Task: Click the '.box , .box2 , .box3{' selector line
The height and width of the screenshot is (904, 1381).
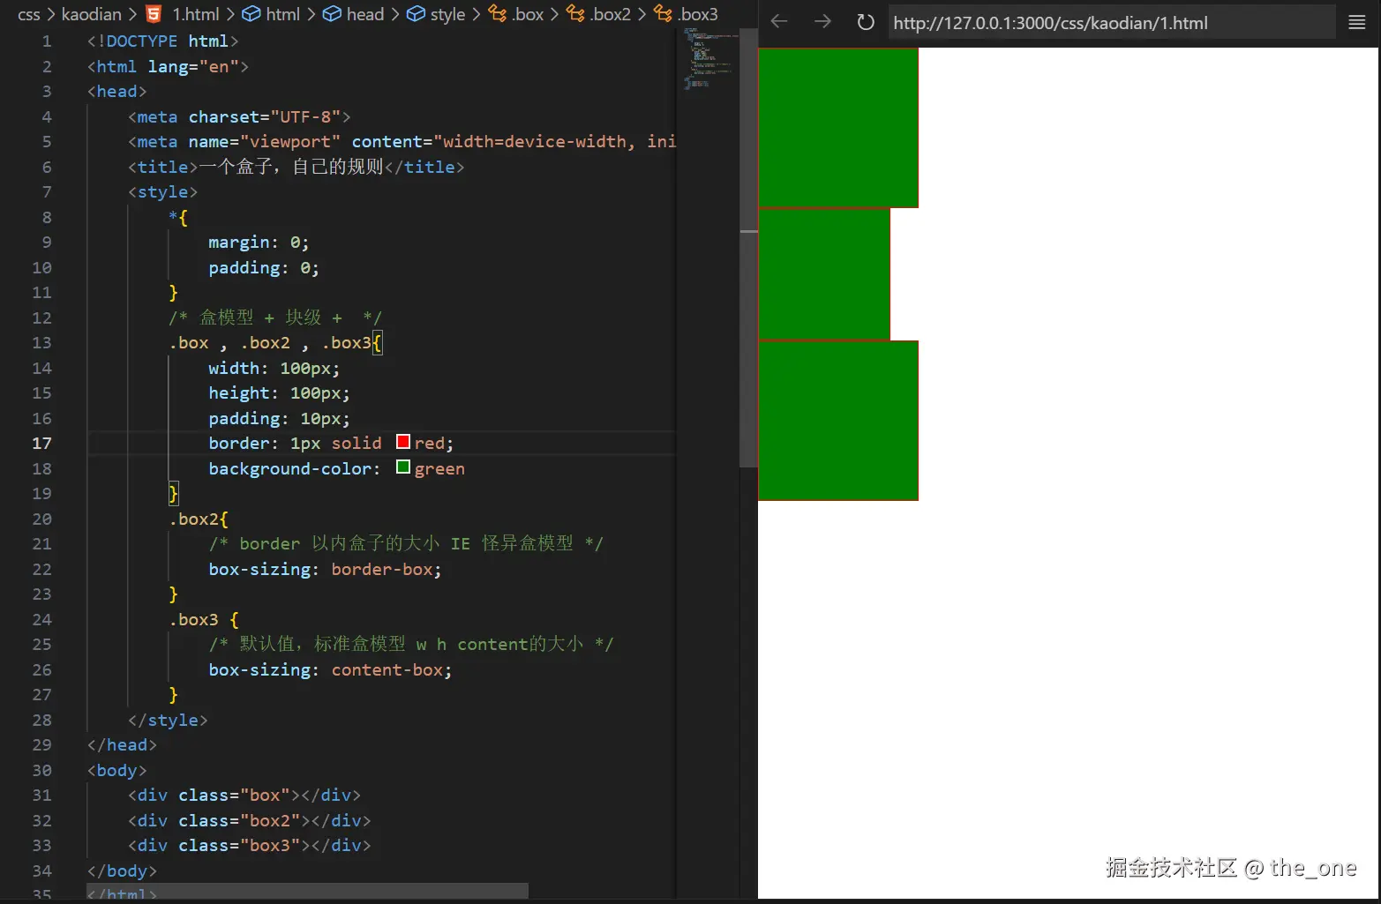Action: point(275,342)
